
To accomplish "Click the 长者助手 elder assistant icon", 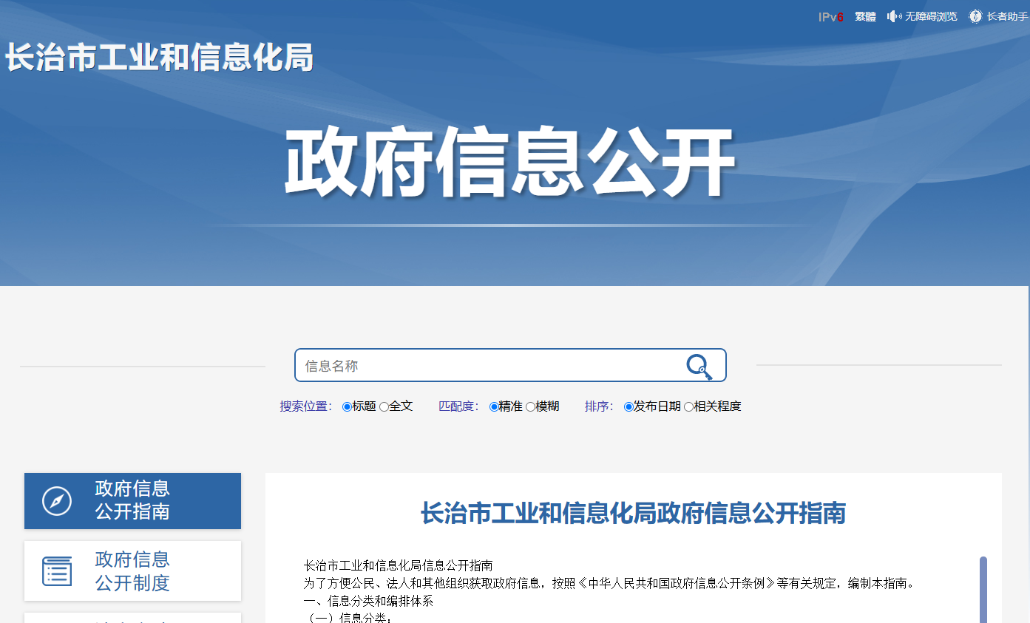I will 975,16.
